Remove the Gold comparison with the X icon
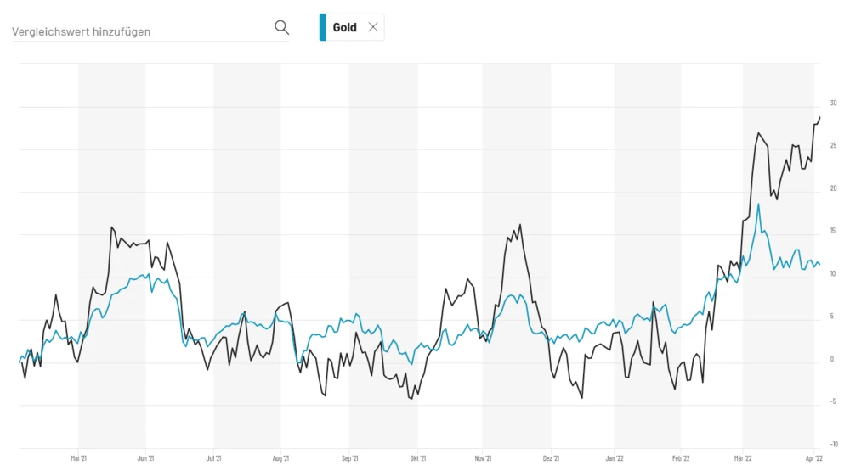850x471 pixels. click(x=373, y=27)
